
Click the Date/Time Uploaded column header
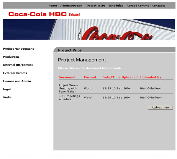(120, 77)
